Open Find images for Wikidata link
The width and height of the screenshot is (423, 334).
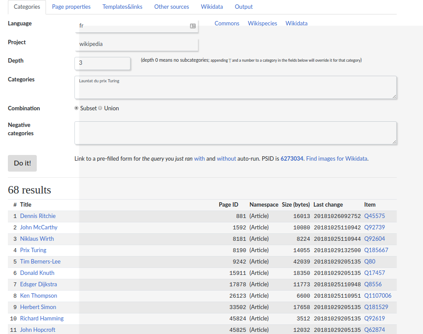point(337,159)
